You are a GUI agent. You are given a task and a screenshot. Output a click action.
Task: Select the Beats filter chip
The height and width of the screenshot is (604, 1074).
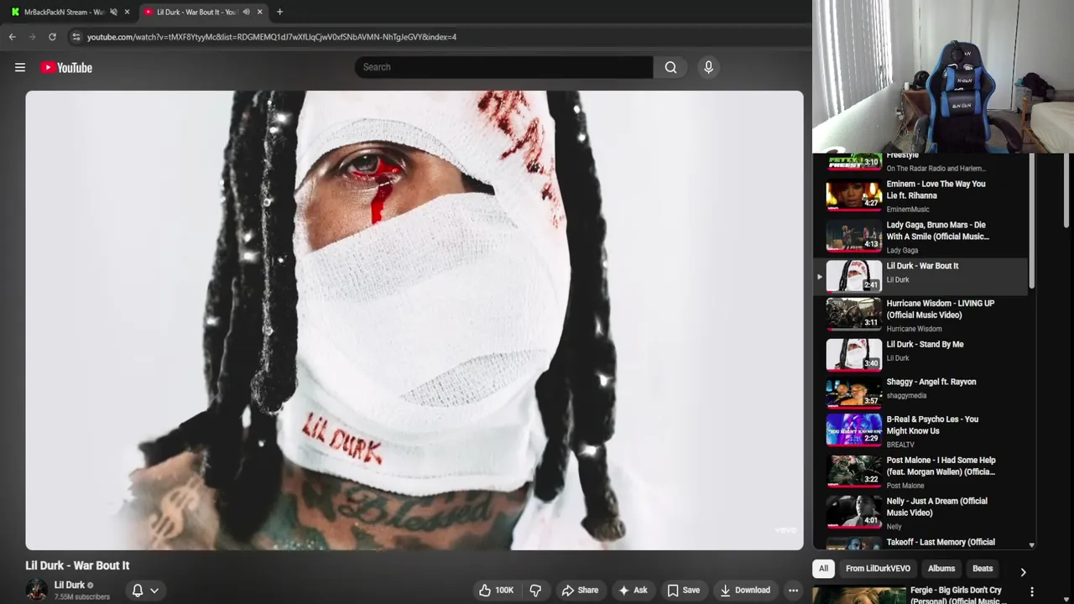[x=983, y=568]
